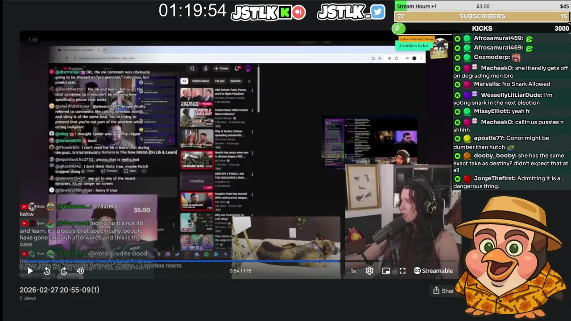Click the Twitter bird icon beside JSTLK
This screenshot has width=571, height=321.
click(x=378, y=12)
